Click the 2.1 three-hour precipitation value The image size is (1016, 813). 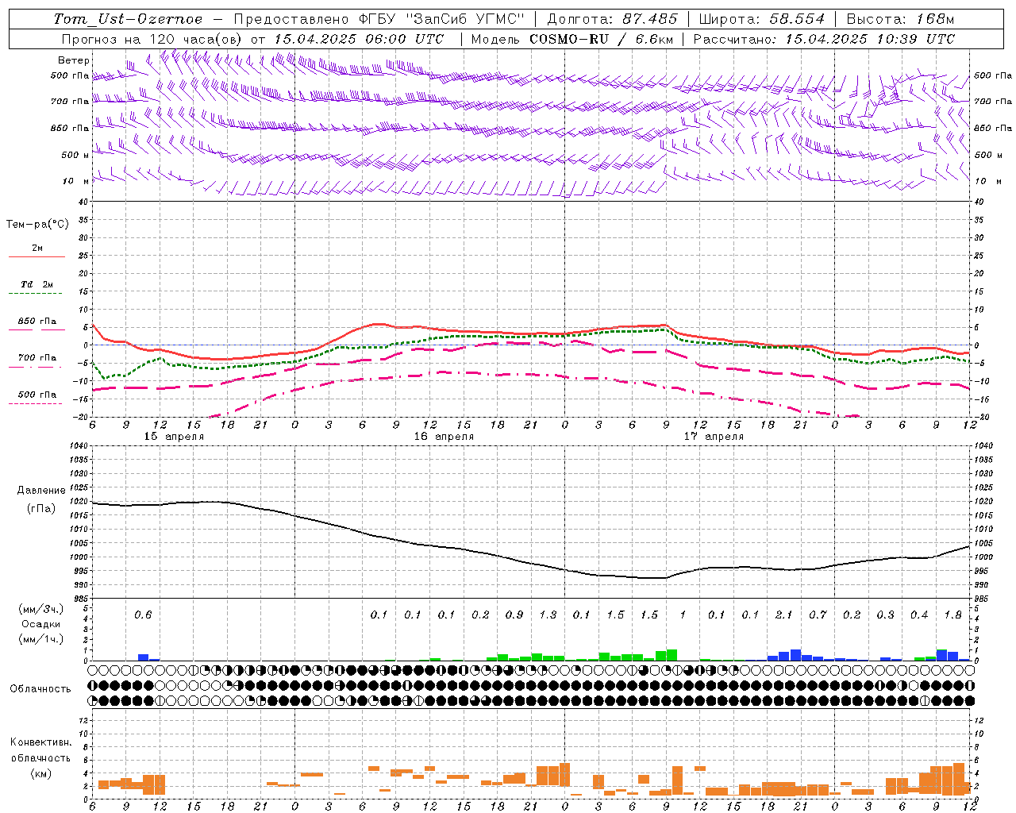784,615
